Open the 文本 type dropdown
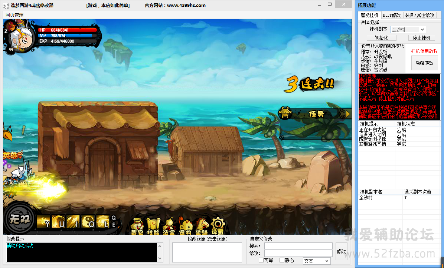The height and width of the screenshot is (268, 444). [x=317, y=261]
